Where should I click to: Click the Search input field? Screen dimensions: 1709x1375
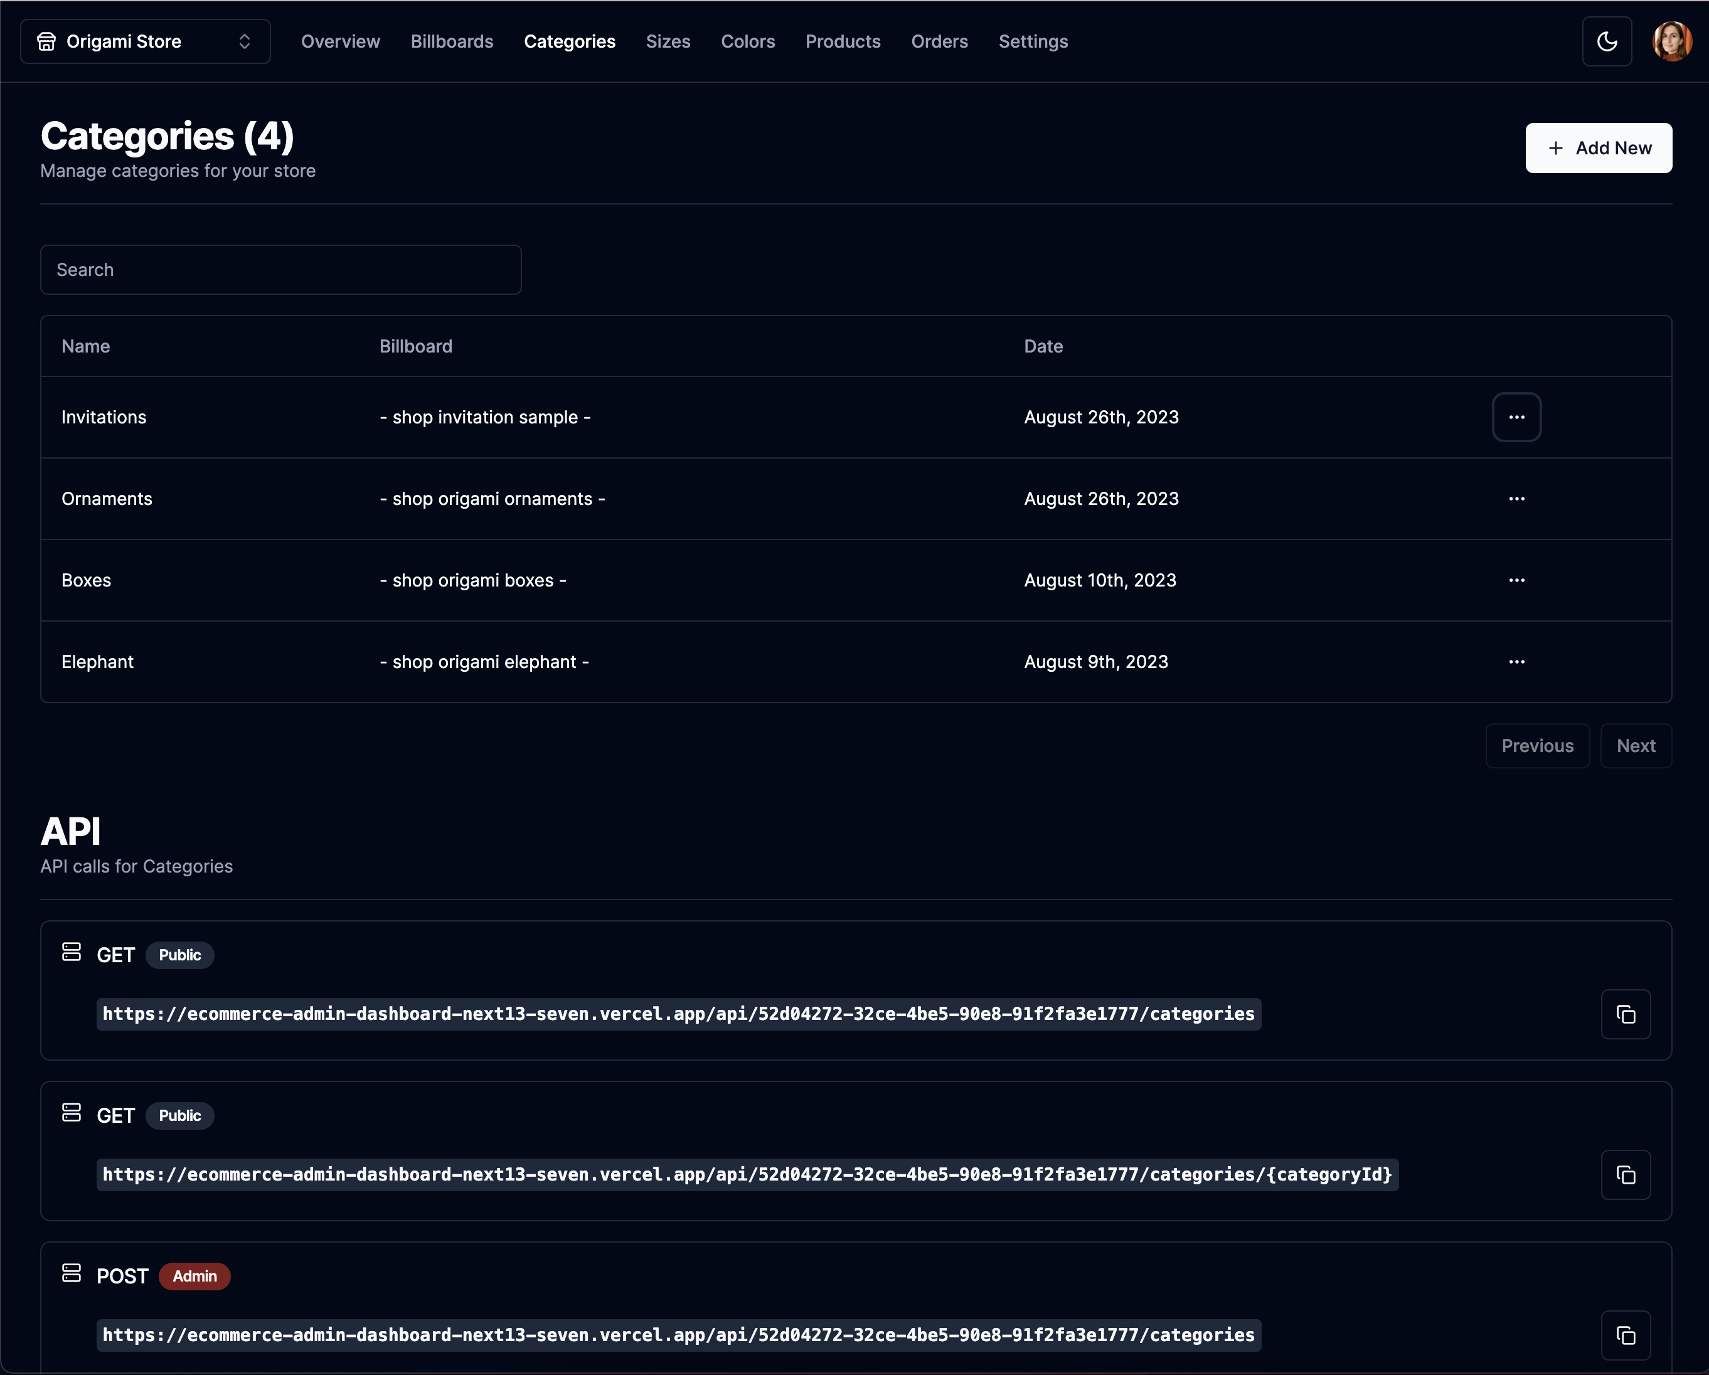click(280, 268)
